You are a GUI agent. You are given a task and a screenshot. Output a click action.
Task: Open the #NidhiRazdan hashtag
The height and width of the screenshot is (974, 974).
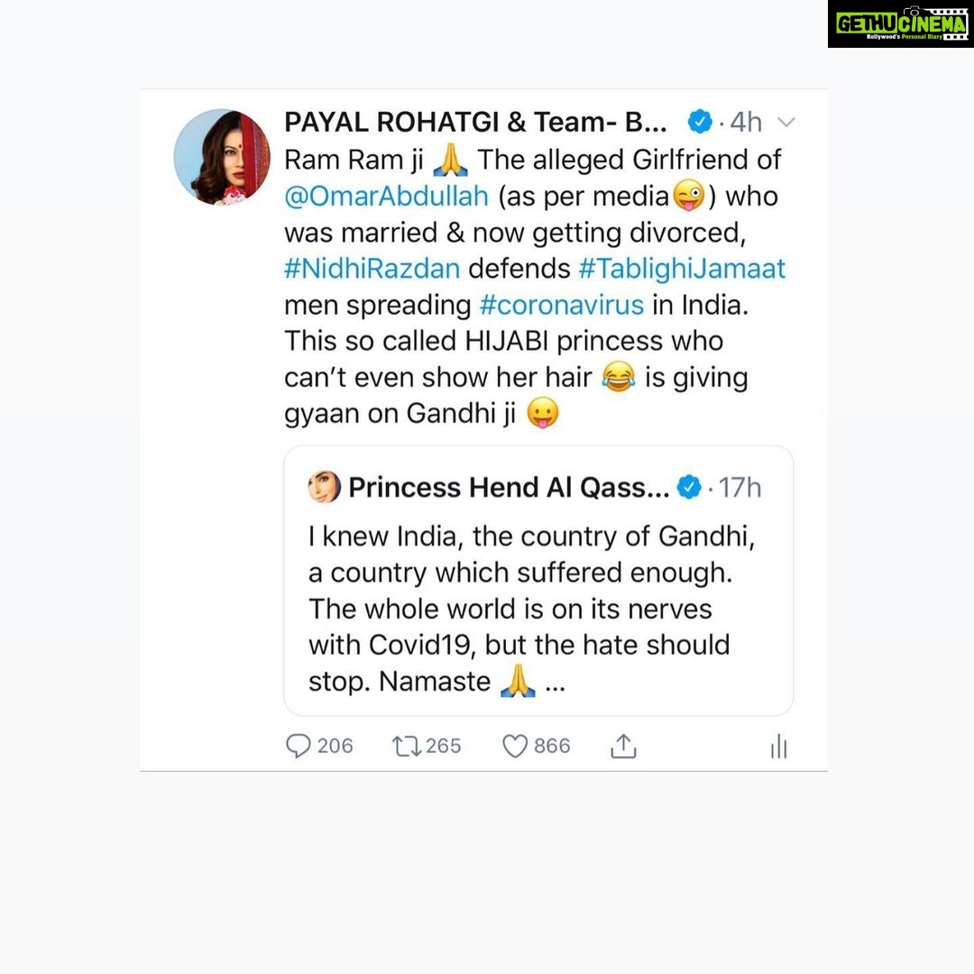click(x=372, y=269)
